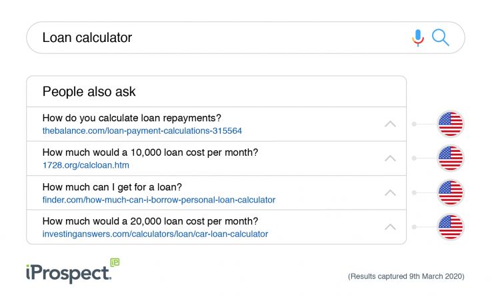
Task: Collapse the 10,000 loan cost question chevron
Action: click(x=390, y=158)
